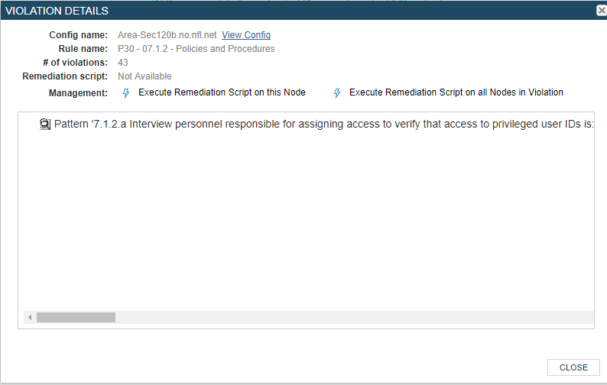Execute Remediation Script on all Nodes in Violation

point(456,92)
